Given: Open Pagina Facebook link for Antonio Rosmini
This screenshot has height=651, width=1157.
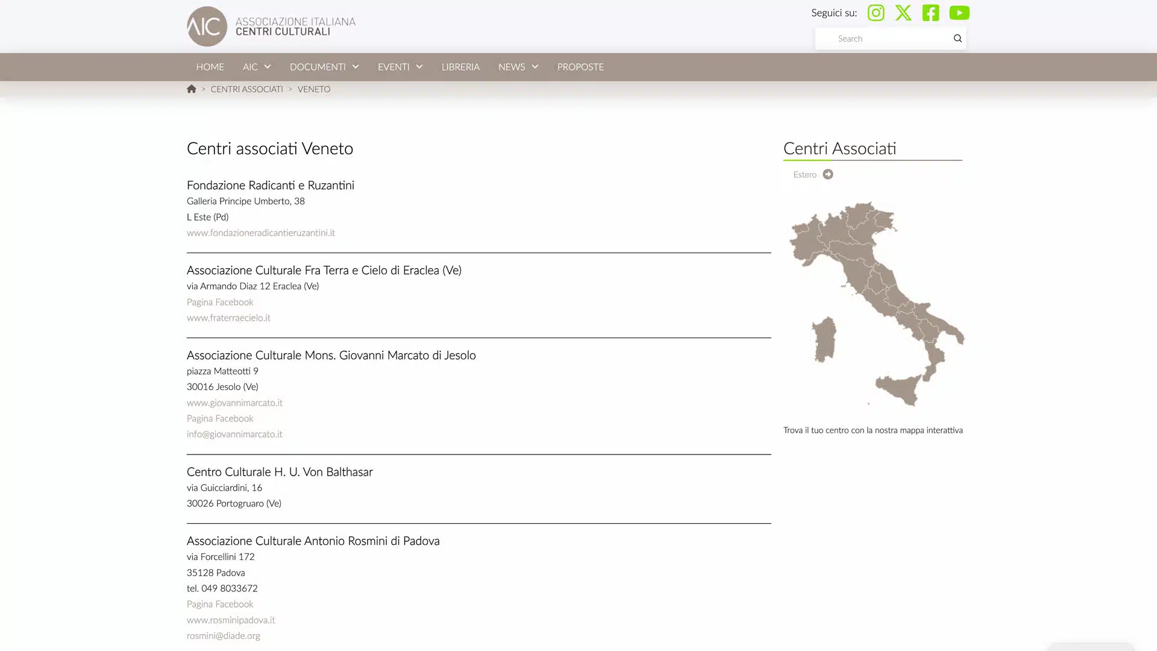Looking at the screenshot, I should coord(220,604).
